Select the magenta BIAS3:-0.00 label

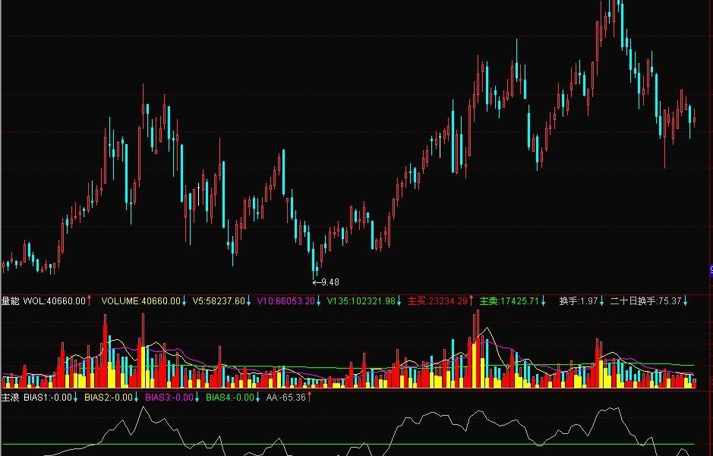tap(169, 398)
